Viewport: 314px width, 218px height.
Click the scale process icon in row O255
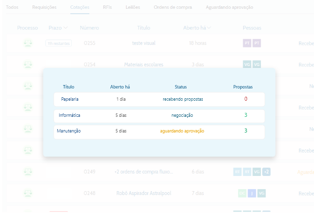[27, 44]
